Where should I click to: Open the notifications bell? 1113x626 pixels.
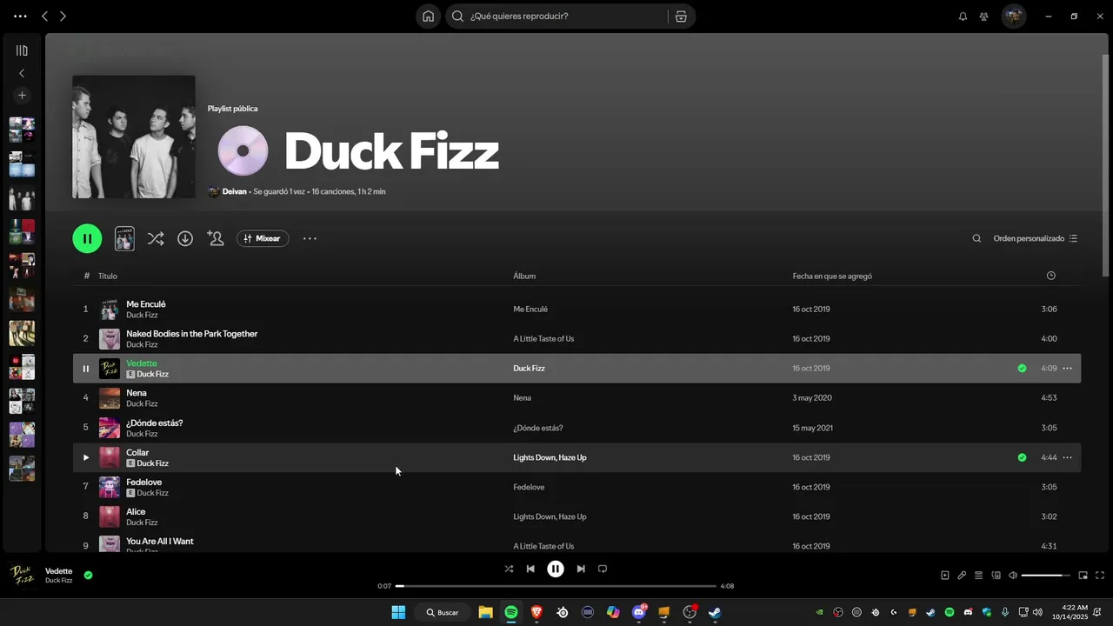963,16
